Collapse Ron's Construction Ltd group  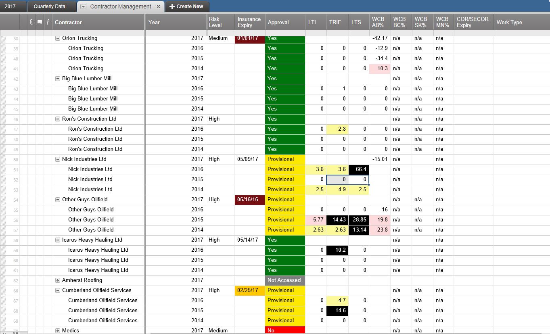click(58, 119)
